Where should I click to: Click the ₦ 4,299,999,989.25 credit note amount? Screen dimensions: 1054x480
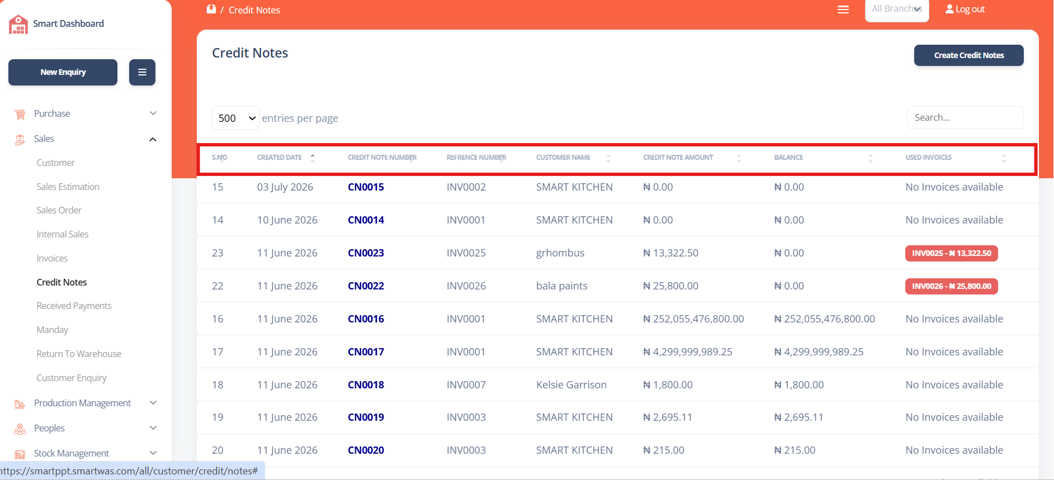tap(687, 352)
